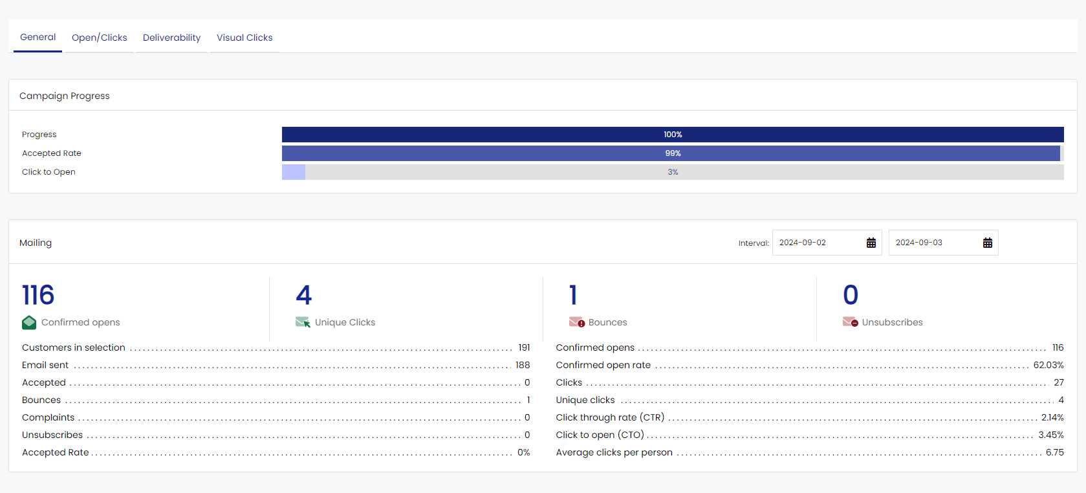Click the Confirmed opens envelope icon
1086x493 pixels.
pos(29,322)
